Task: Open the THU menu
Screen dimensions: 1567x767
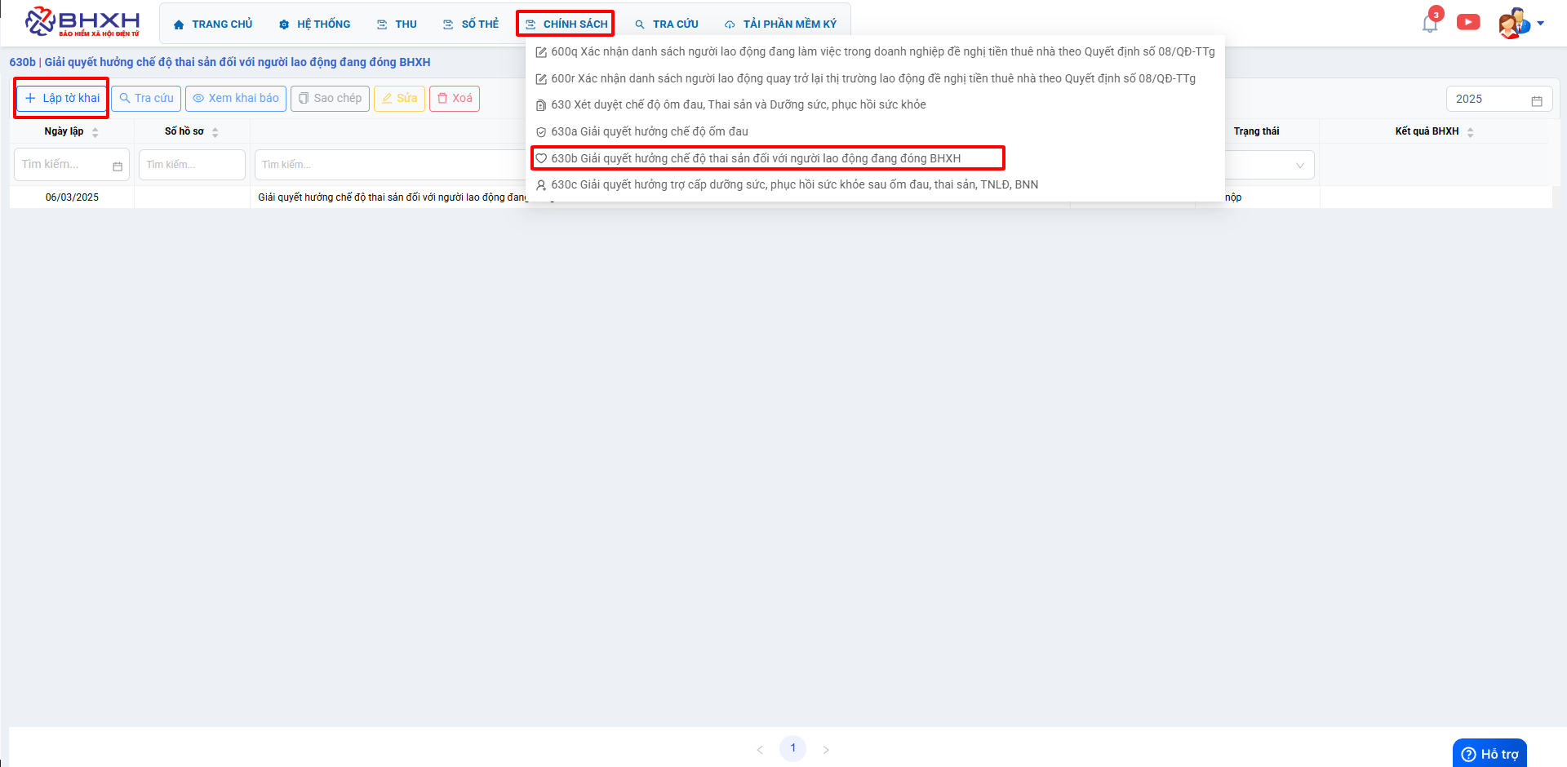Action: [x=397, y=24]
